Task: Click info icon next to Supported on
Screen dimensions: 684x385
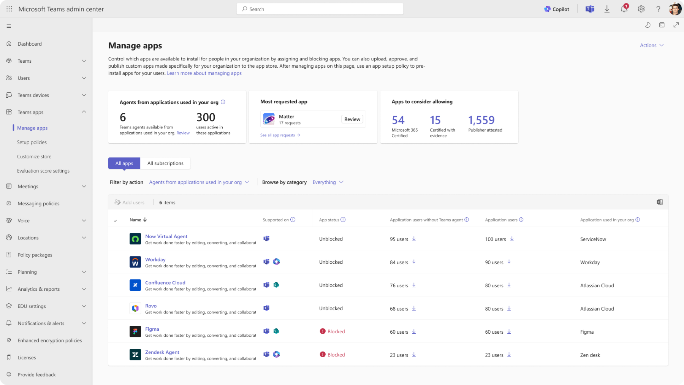Action: point(293,220)
